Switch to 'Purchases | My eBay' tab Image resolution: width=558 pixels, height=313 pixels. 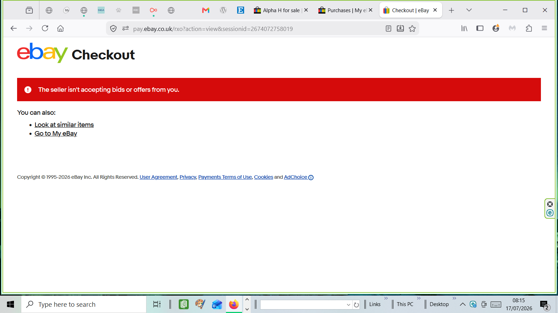pos(345,10)
